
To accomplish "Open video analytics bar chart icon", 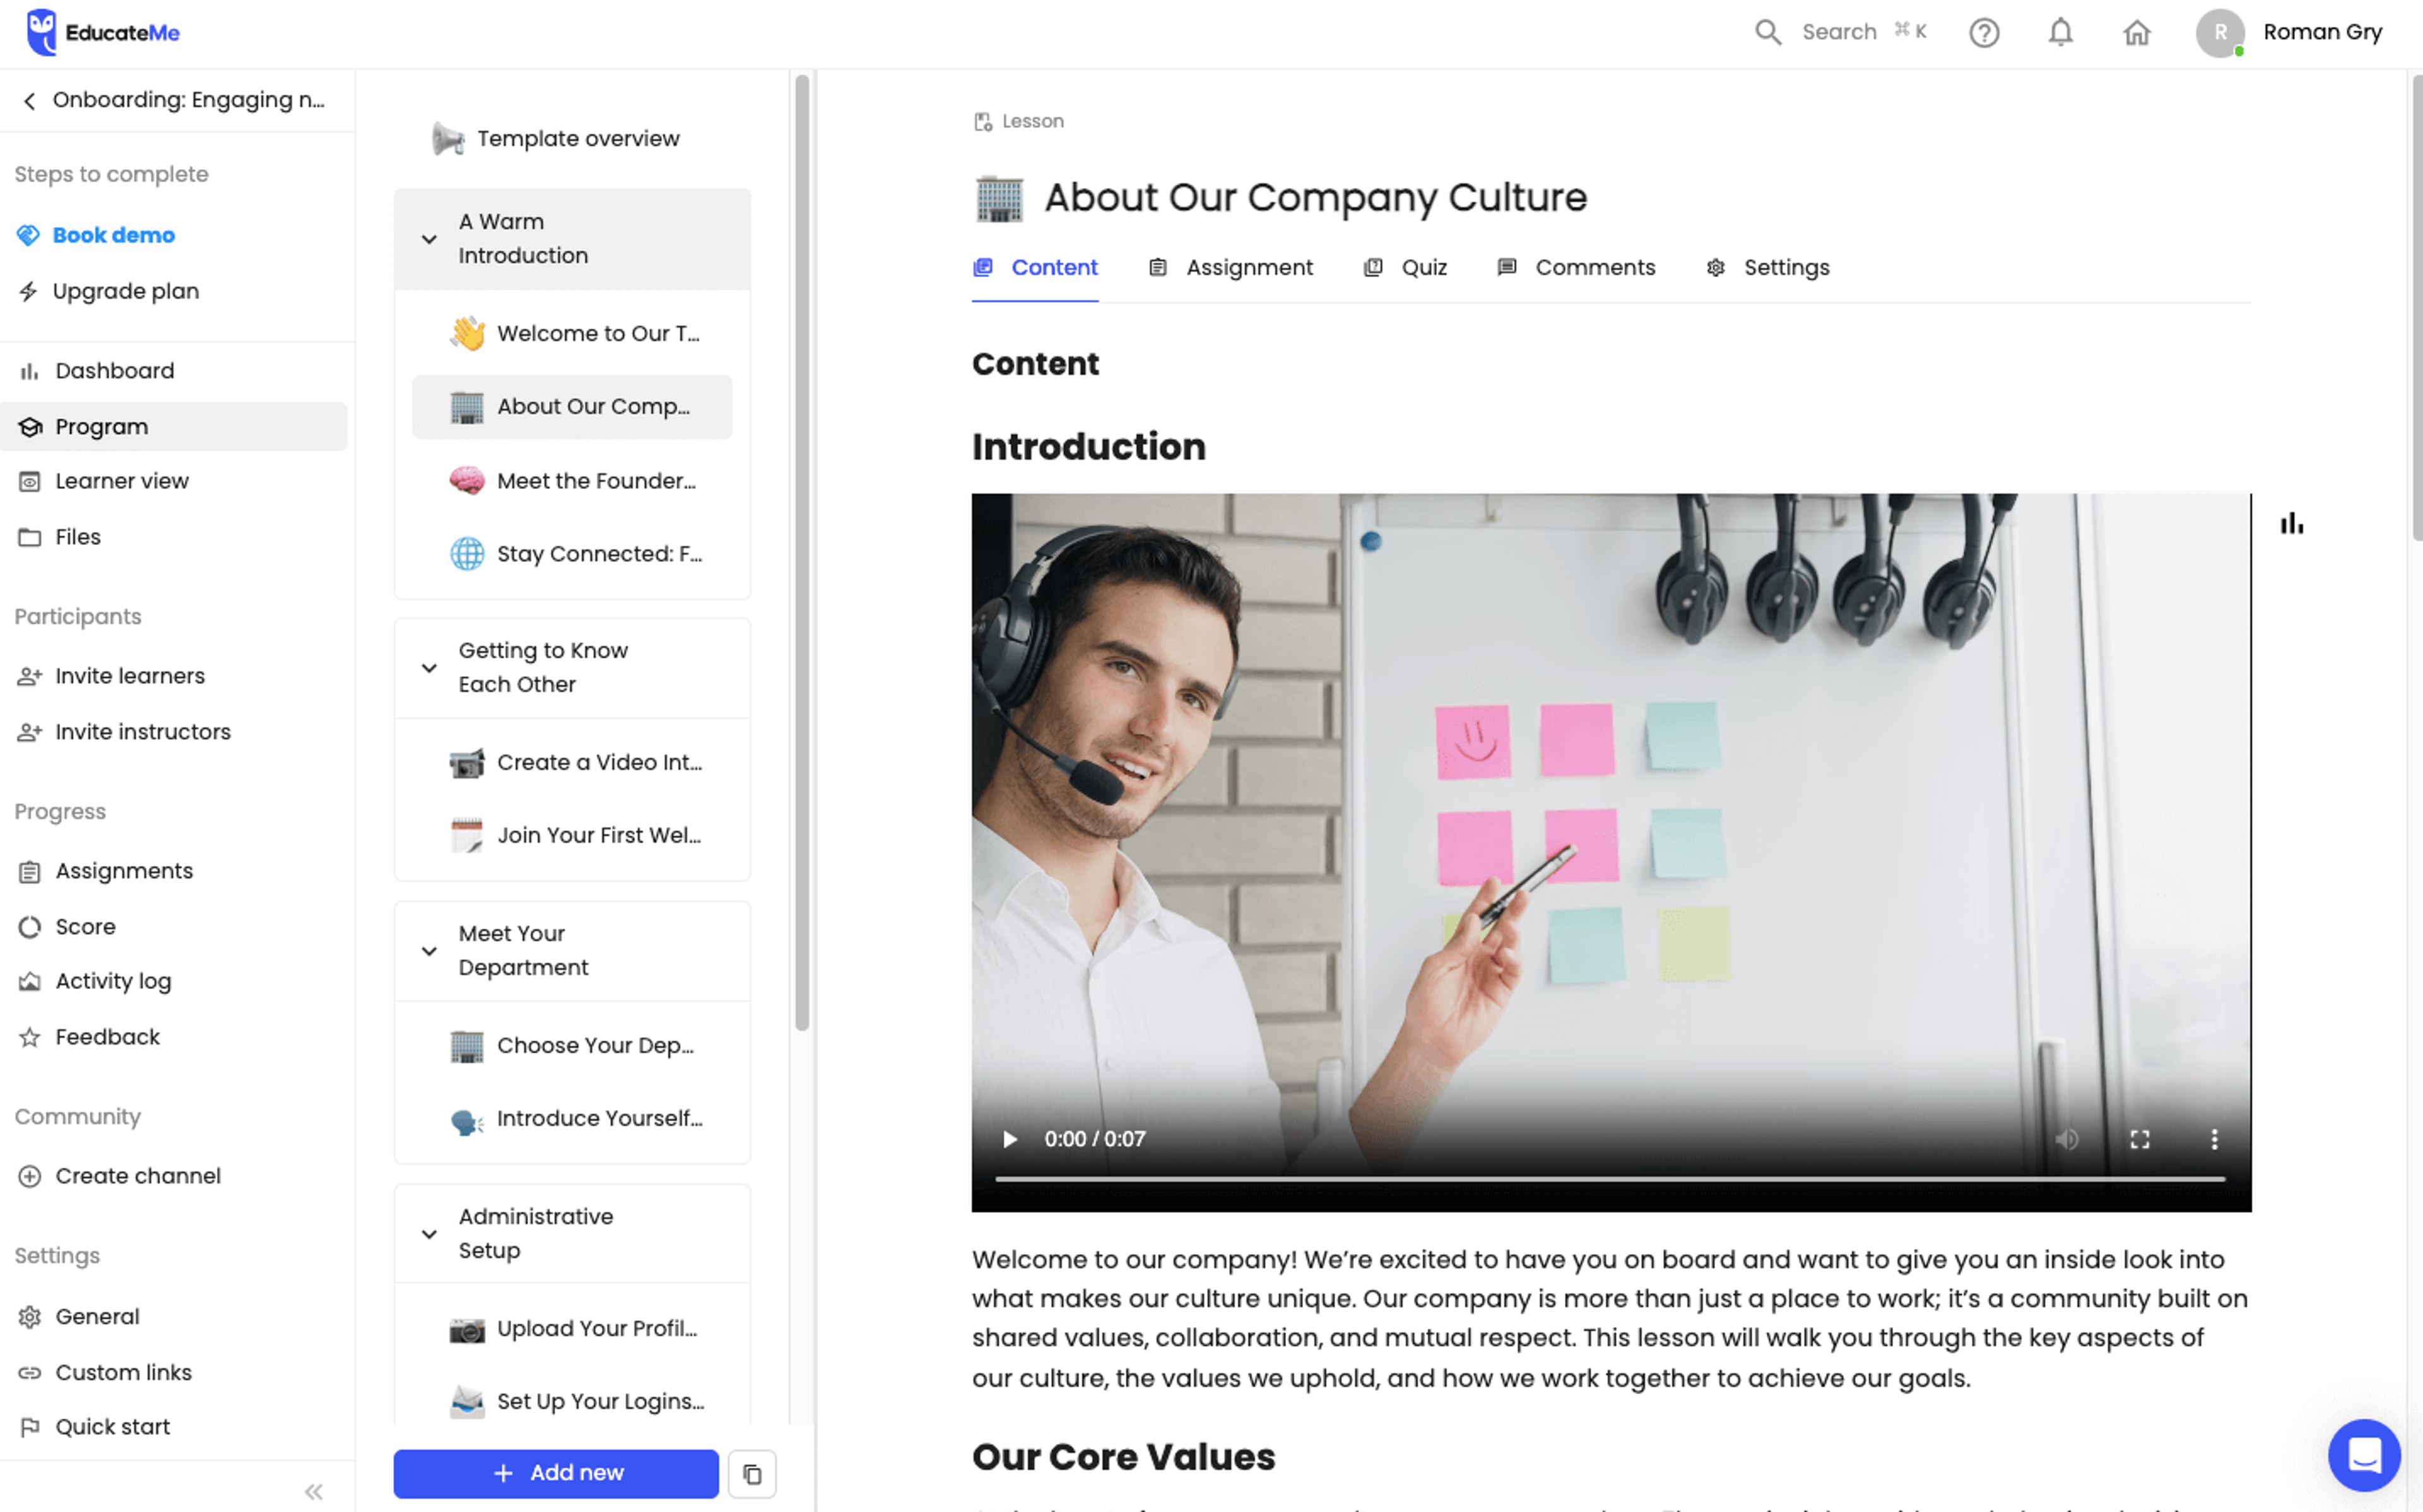I will [2291, 523].
